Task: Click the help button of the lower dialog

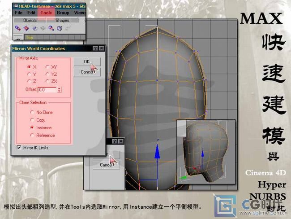Action: pyautogui.click(x=115, y=141)
